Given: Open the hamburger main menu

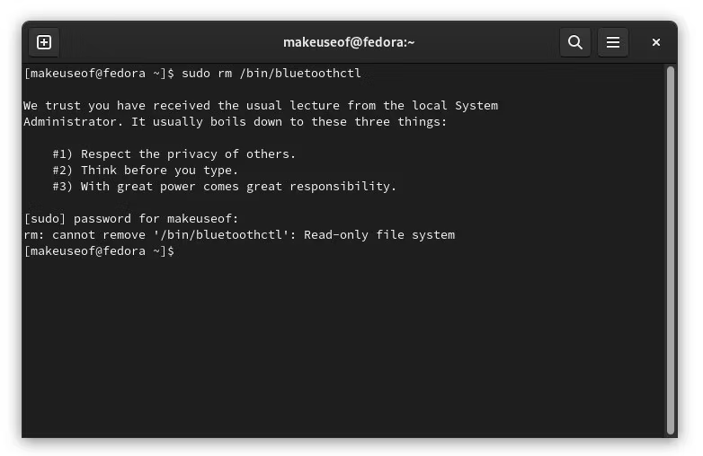Looking at the screenshot, I should [x=613, y=42].
